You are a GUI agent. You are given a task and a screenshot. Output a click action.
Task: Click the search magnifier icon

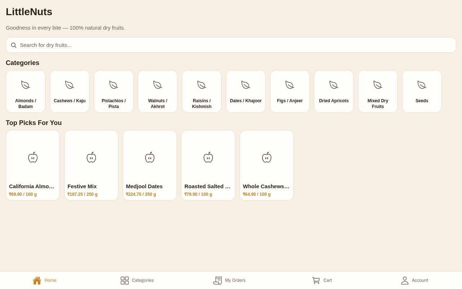click(14, 45)
